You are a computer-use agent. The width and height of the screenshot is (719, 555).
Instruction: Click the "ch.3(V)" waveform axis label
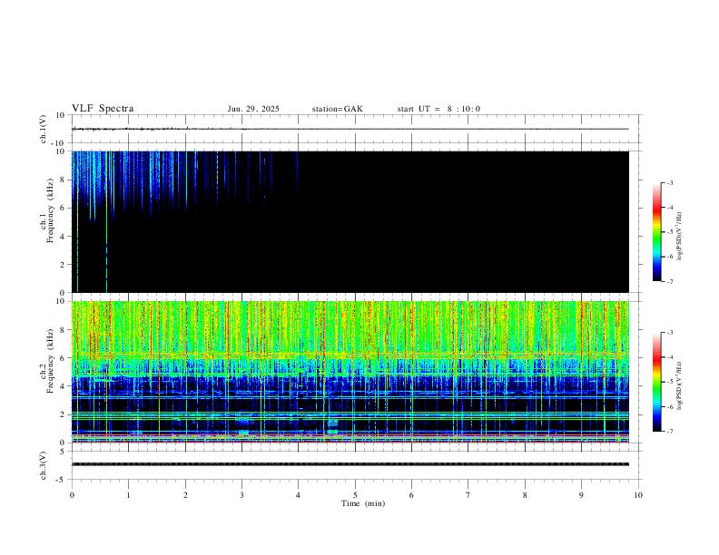click(44, 465)
